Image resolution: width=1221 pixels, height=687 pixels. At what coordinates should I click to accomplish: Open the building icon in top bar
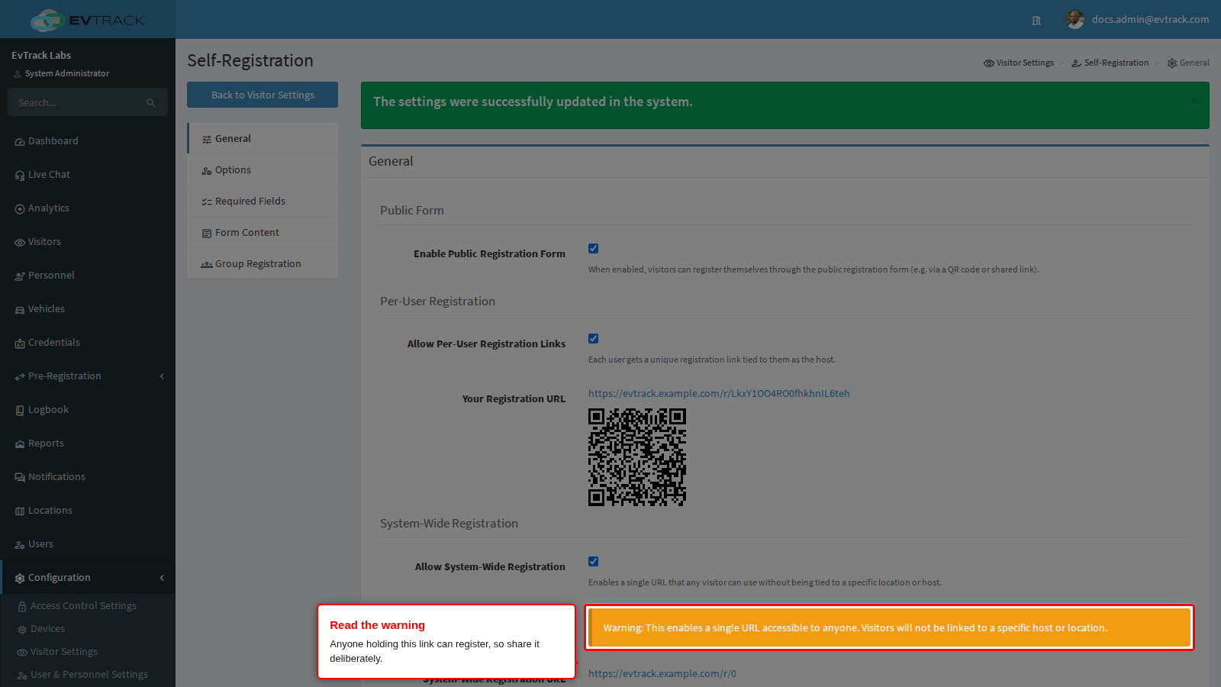point(1036,21)
